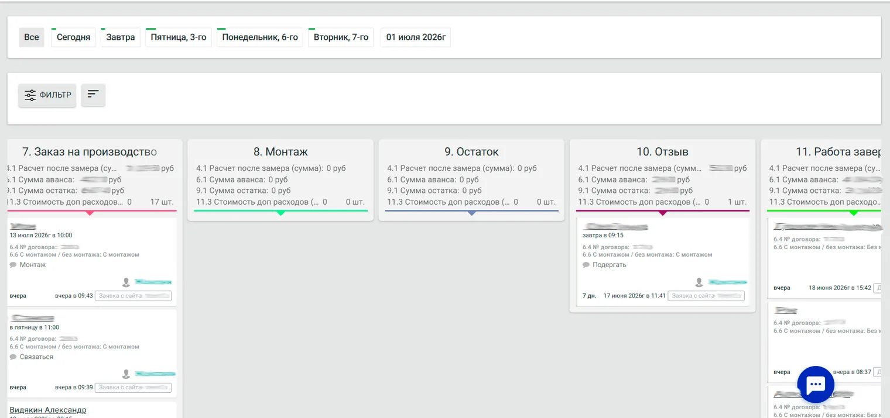The height and width of the screenshot is (418, 890).
Task: Click the Подергать note text
Action: 610,265
